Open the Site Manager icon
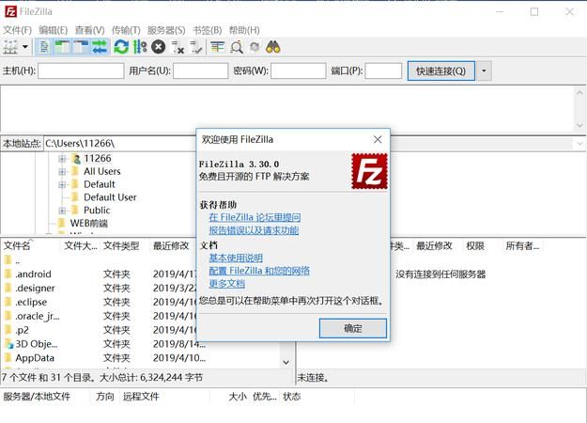 (10, 47)
